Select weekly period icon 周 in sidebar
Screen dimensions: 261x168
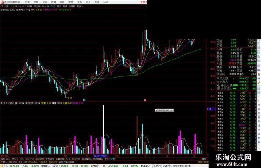259,122
